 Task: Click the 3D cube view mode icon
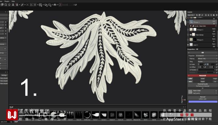click(50, 5)
